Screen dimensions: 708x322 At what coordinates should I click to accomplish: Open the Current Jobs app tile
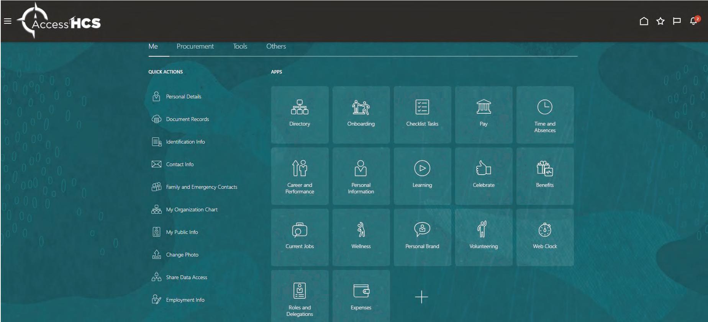(300, 237)
